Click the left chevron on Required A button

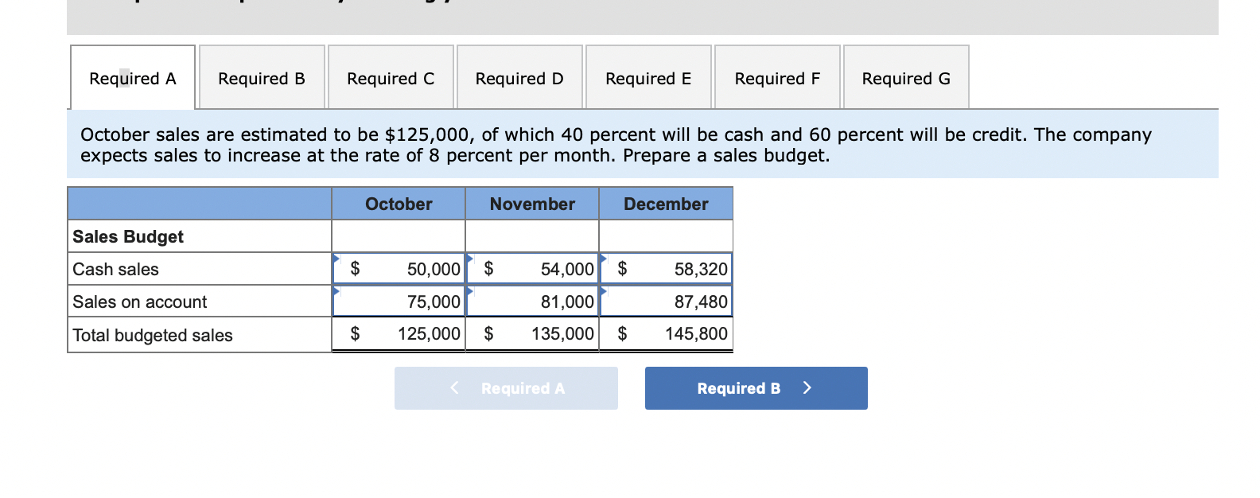coord(454,387)
